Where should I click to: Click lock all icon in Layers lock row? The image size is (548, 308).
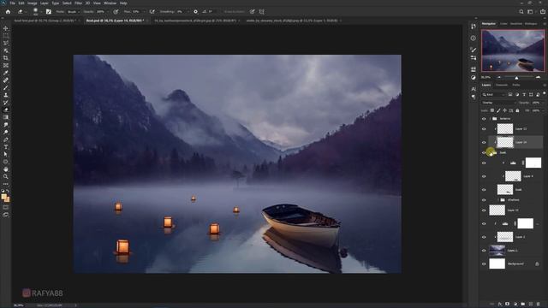point(517,110)
